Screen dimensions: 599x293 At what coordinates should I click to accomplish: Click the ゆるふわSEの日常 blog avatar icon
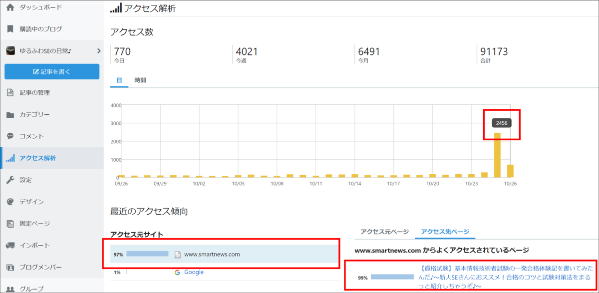click(10, 50)
